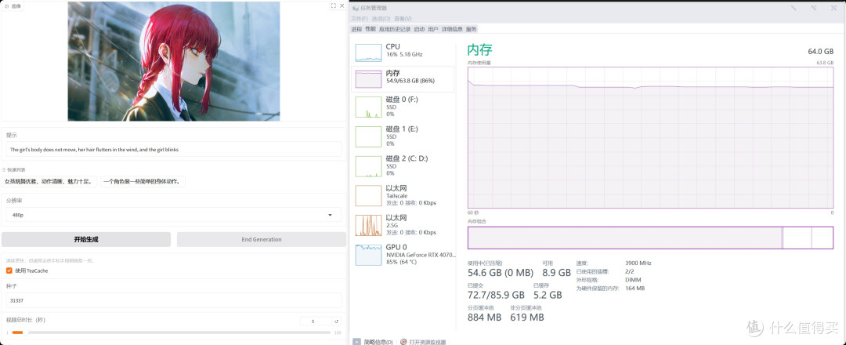The width and height of the screenshot is (846, 345).
Task: Click the '3900 MHz' speed value
Action: (638, 263)
